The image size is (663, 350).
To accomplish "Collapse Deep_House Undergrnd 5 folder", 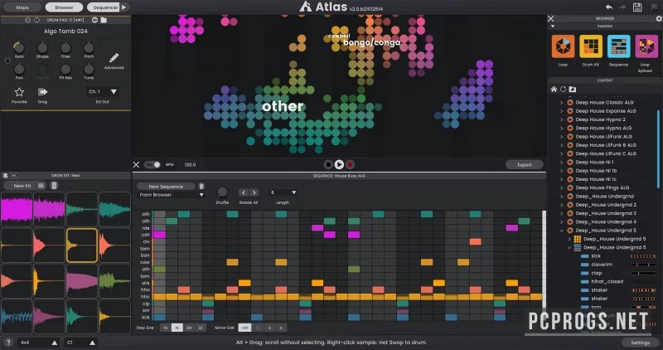I will [x=562, y=231].
